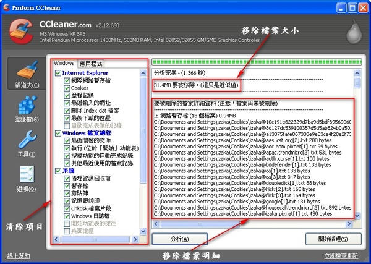
Task: Click 立即檢查更新 check for updates link
Action: [341, 256]
